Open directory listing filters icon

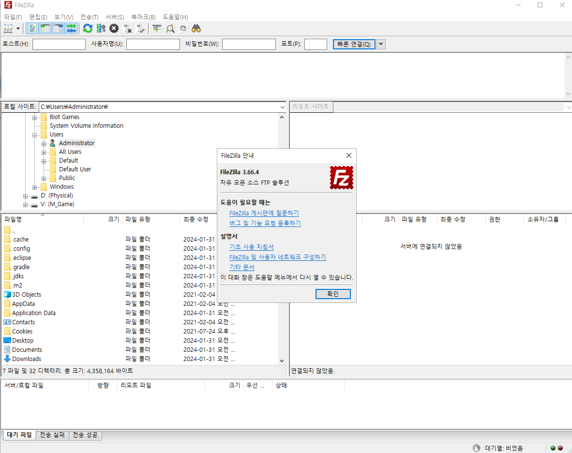coord(157,29)
